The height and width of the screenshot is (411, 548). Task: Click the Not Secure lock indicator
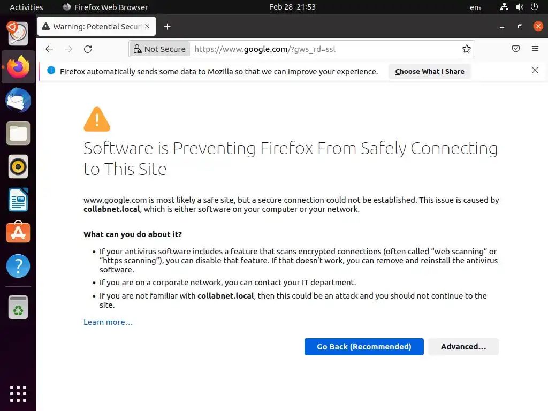coord(159,49)
